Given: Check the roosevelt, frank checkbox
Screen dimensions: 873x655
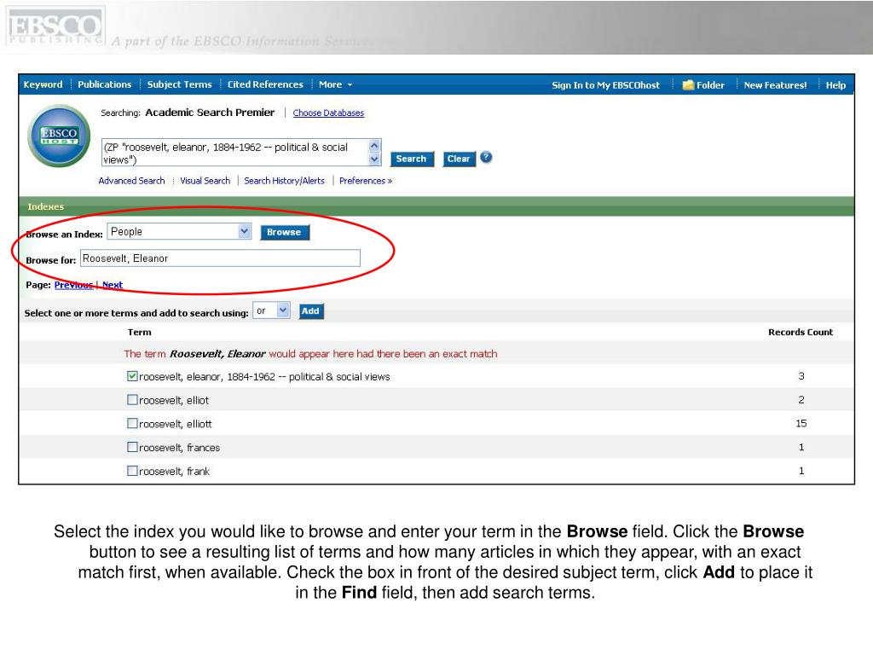Looking at the screenshot, I should (x=132, y=471).
